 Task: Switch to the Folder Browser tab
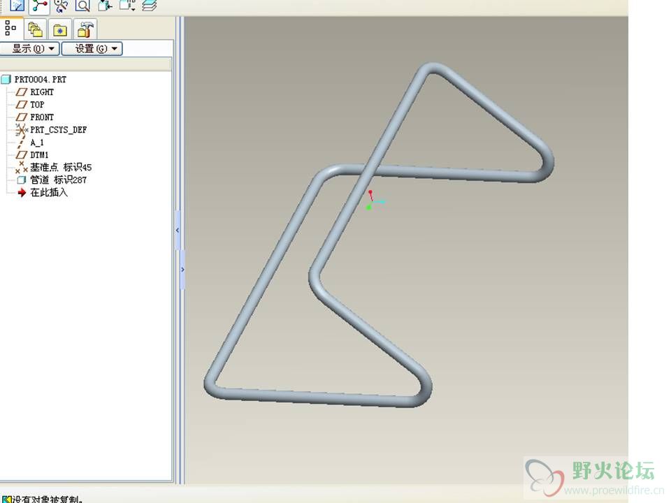(35, 29)
